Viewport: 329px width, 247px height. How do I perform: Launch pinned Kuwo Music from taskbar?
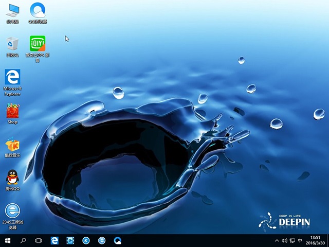click(86, 240)
